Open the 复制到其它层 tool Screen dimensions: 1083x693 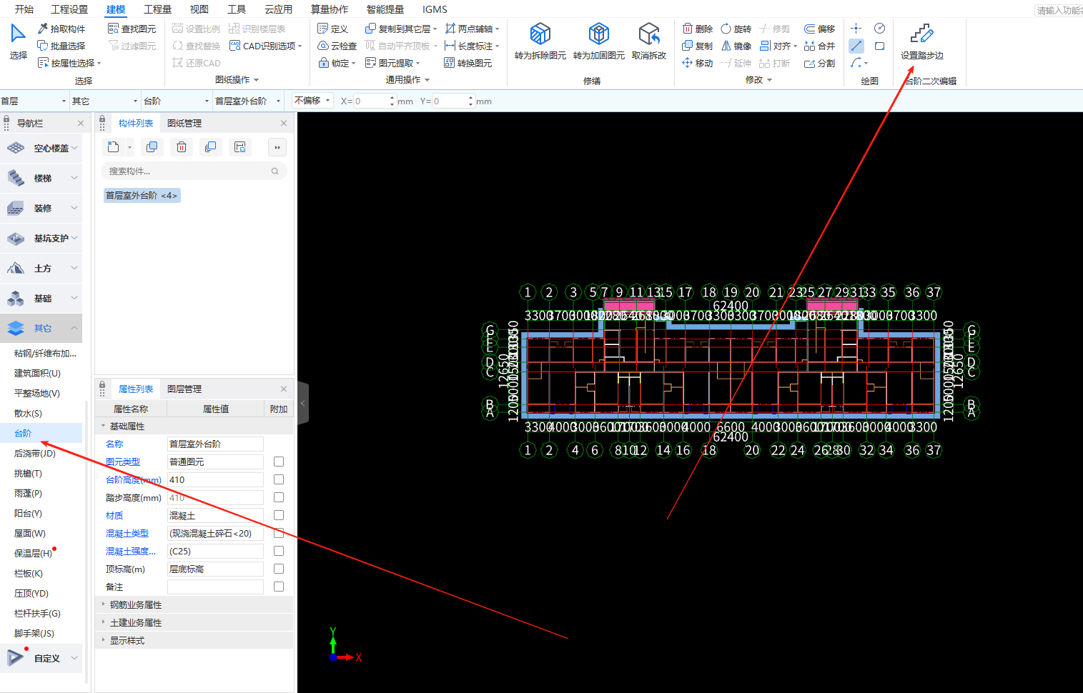[400, 29]
